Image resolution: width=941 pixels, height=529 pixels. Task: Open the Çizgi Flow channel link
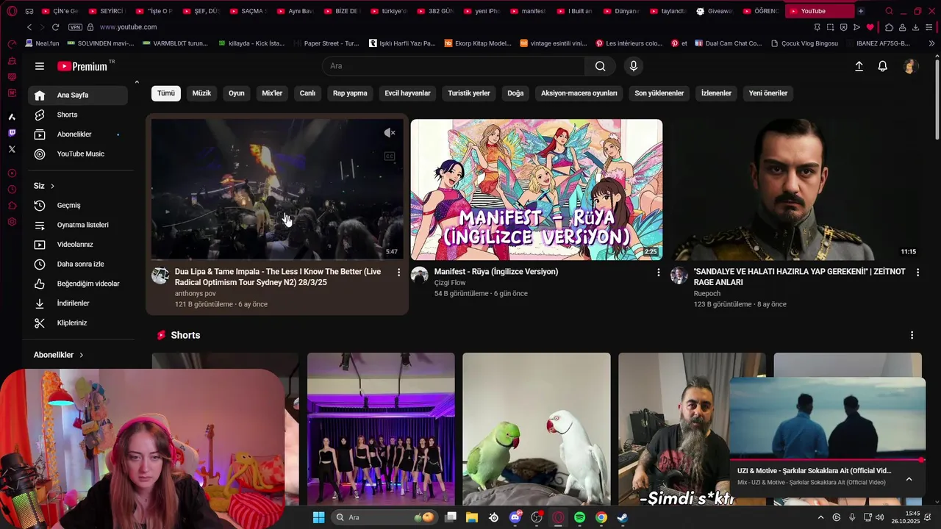(x=450, y=283)
